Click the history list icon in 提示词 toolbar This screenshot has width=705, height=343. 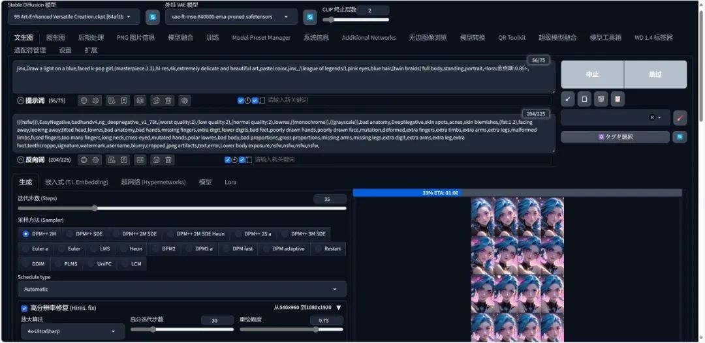coord(112,100)
